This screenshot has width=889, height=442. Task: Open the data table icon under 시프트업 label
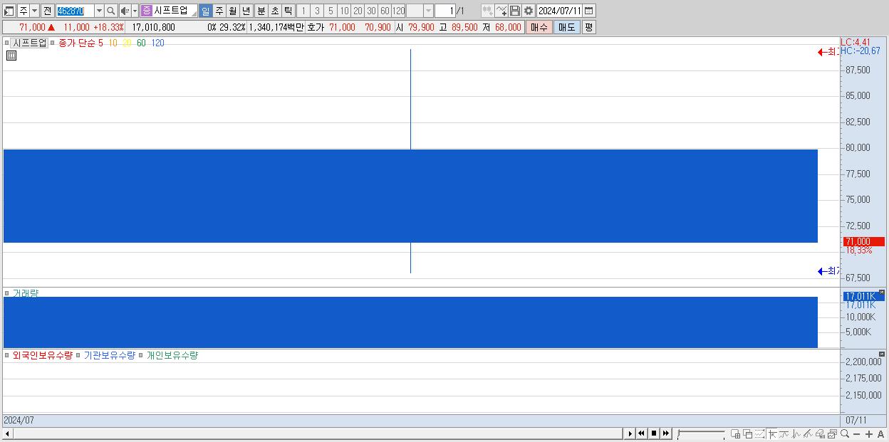pos(11,56)
